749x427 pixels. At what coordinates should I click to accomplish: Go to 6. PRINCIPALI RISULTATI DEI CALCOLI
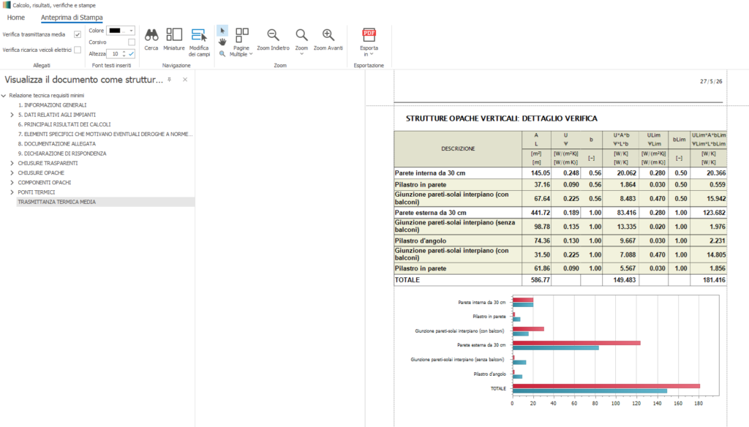(64, 124)
